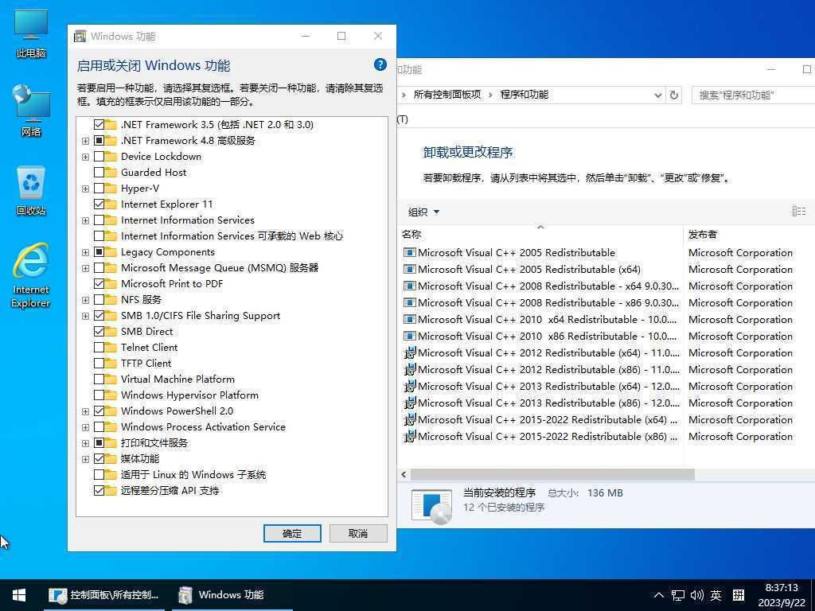
Task: Click the 英 input language indicator
Action: [716, 595]
